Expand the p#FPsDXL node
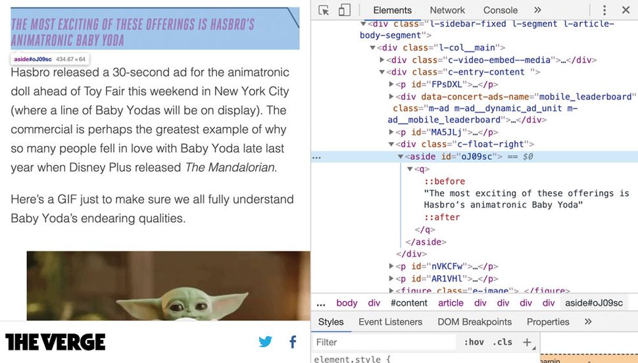This screenshot has width=638, height=363. coord(391,84)
